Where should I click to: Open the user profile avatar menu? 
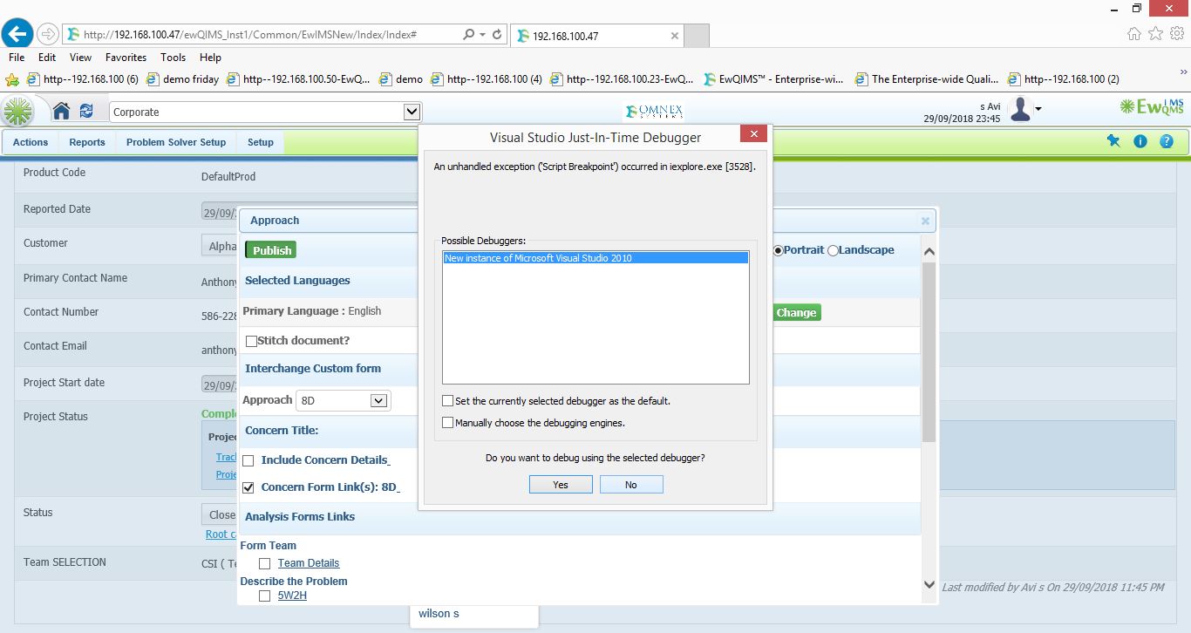pos(1020,110)
